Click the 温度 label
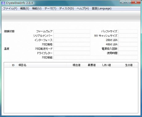Viewport: 142px width, 117px height. 6,49
